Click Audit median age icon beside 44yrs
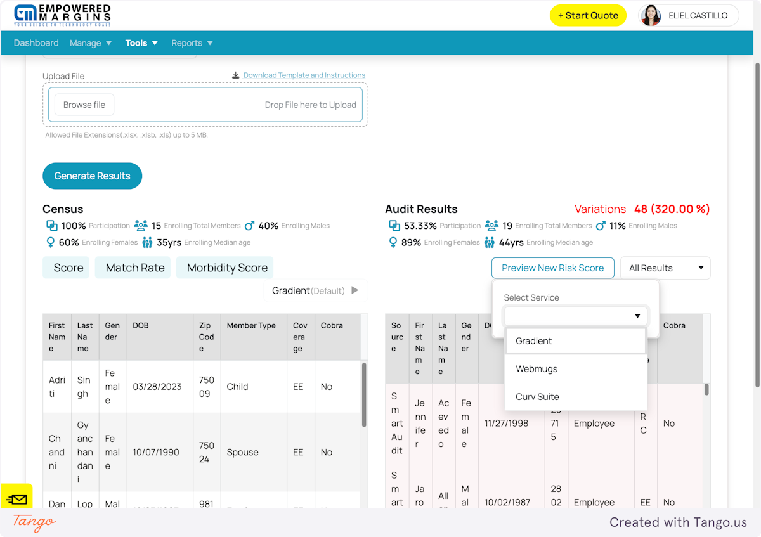The image size is (761, 537). pyautogui.click(x=490, y=242)
